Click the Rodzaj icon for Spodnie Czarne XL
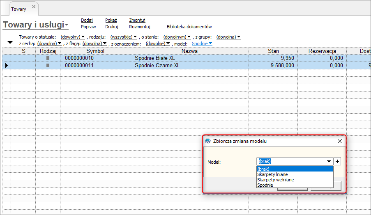Viewport: 371px width, 215px height. [48, 66]
